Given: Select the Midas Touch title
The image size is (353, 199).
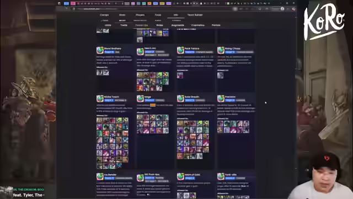Looking at the screenshot, I should click(111, 97).
